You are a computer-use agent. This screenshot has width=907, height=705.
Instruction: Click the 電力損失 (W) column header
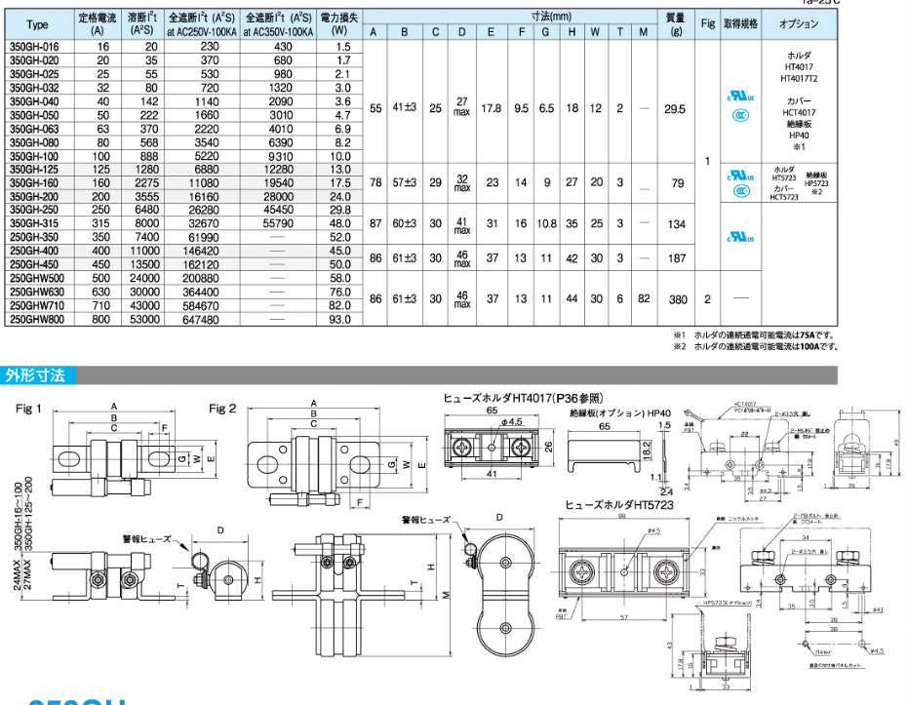[339, 24]
